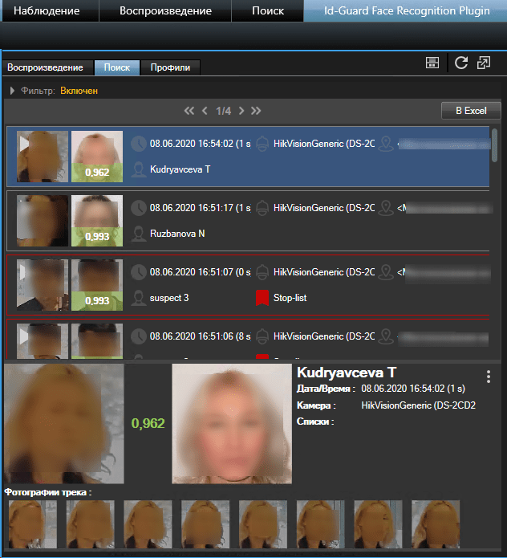This screenshot has width=507, height=558.
Task: Click person icon next to Kudryavceva T
Action: click(x=138, y=169)
